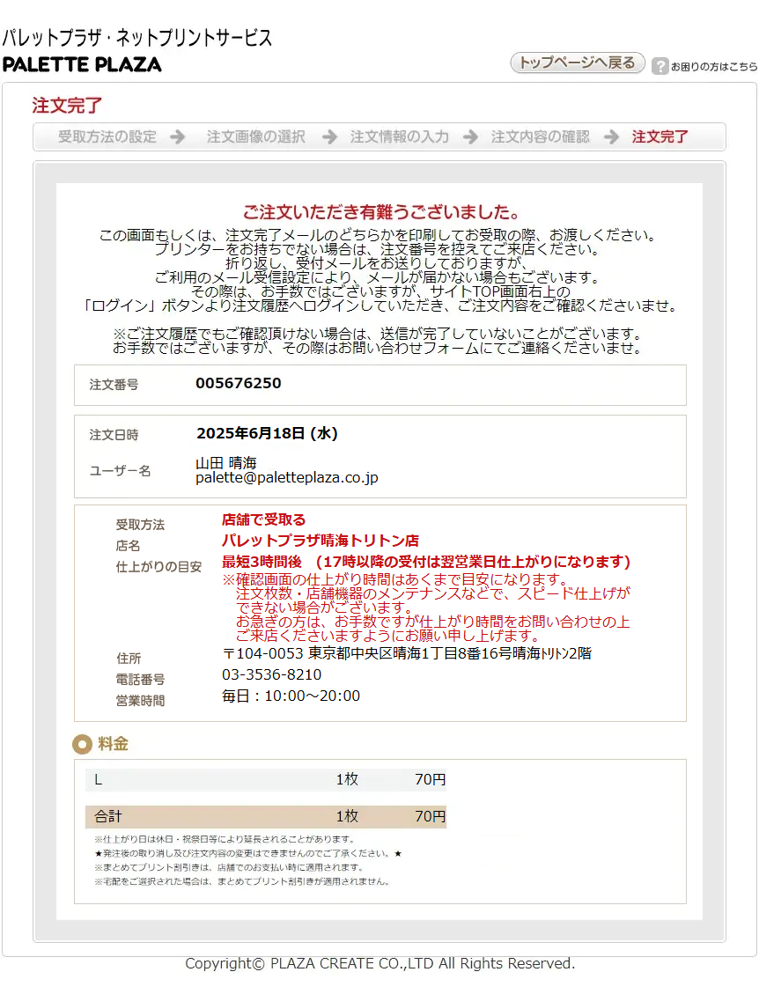Click the 料金 section heading
The image size is (759, 994).
[114, 744]
